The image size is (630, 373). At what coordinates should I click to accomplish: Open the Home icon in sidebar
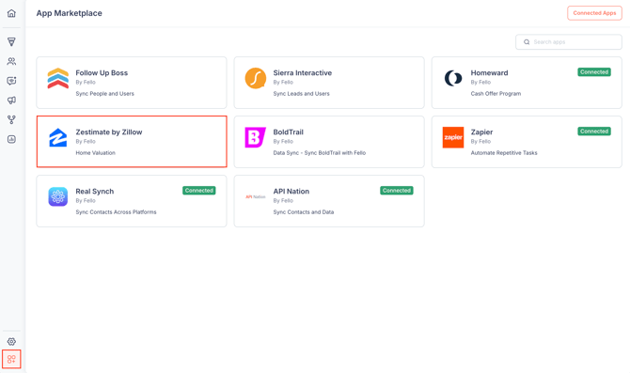pyautogui.click(x=11, y=13)
